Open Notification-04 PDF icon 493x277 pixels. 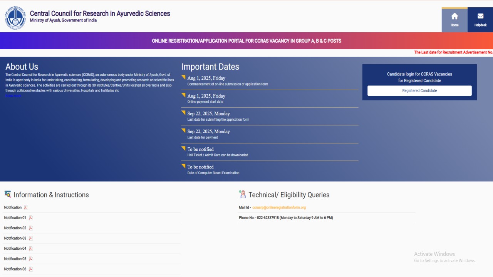click(x=31, y=249)
